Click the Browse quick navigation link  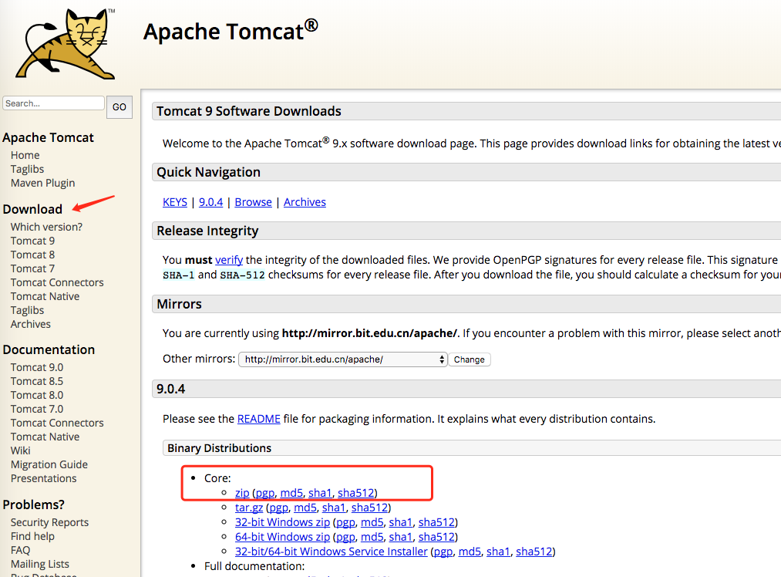click(253, 202)
